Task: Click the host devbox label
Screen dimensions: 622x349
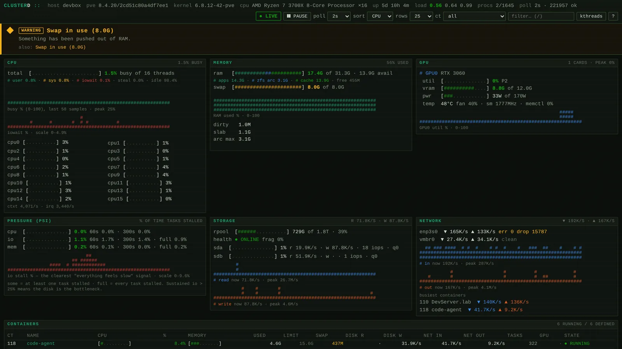Action: (64, 5)
